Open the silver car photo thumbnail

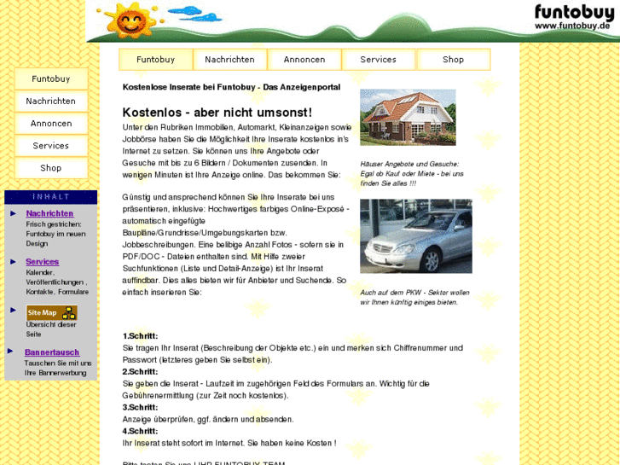tap(416, 235)
